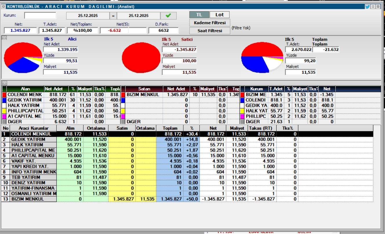
Task: Click red swatch beside BIZIM ME in Kurum table
Action: point(242,94)
